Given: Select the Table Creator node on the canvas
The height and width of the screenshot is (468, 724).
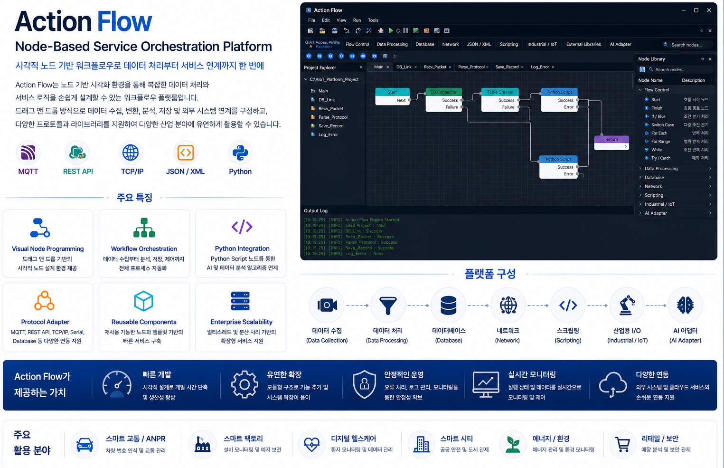Looking at the screenshot, I should [x=499, y=99].
